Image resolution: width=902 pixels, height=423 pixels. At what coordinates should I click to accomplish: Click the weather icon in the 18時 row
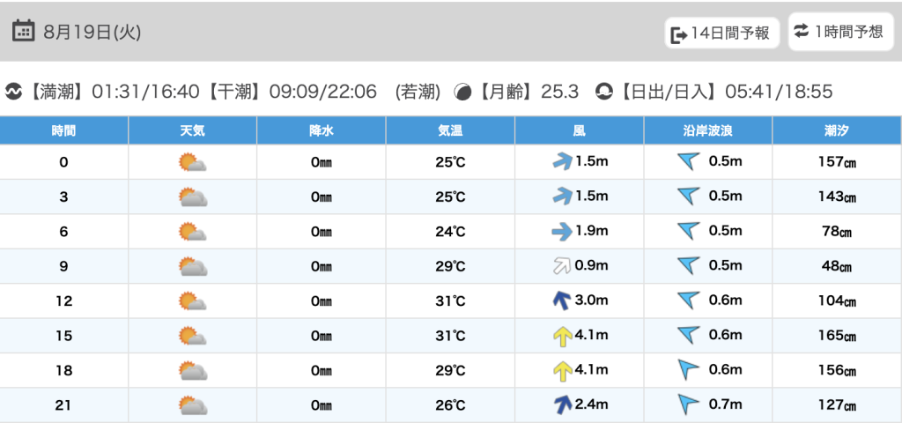click(x=192, y=369)
